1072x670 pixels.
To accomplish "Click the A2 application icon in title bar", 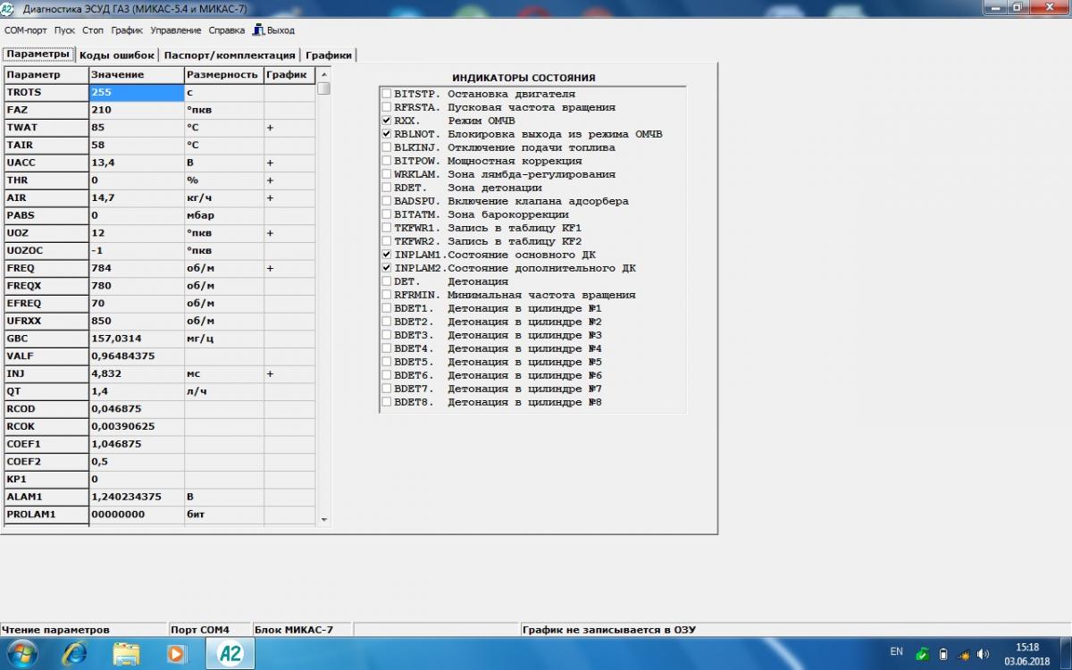I will [x=8, y=8].
